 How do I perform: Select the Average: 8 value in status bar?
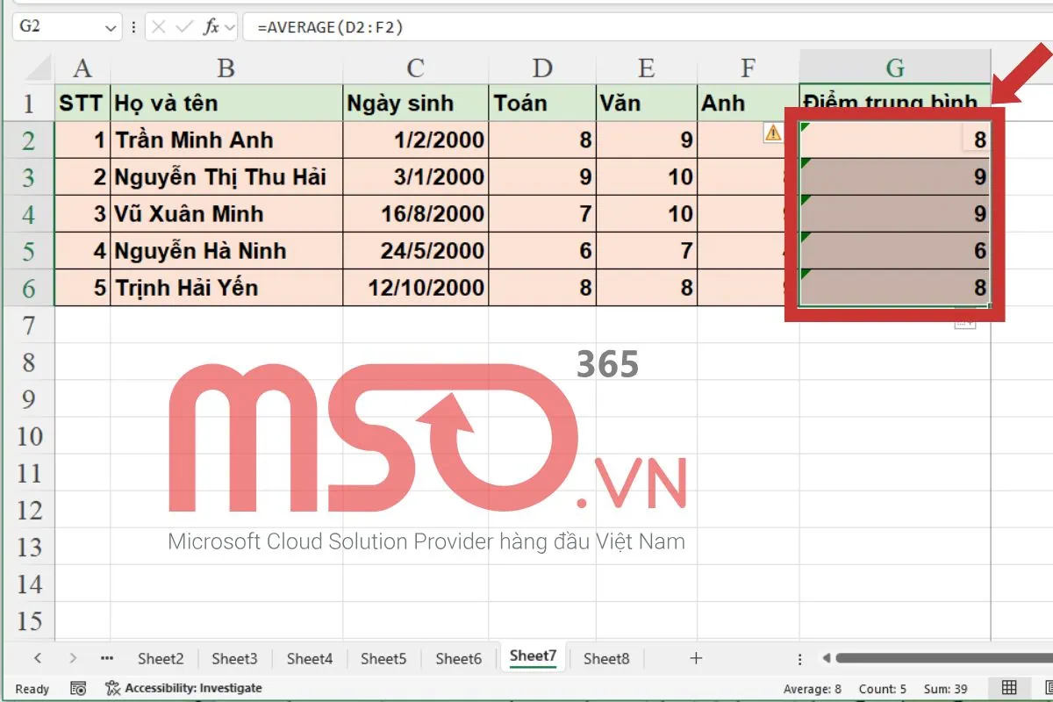pyautogui.click(x=812, y=688)
